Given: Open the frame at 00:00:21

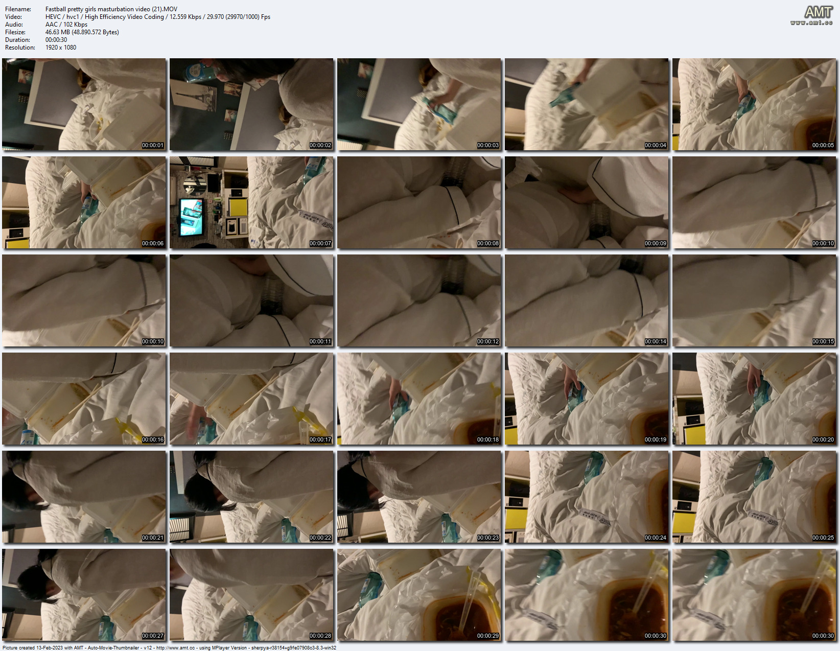Looking at the screenshot, I should (x=84, y=497).
